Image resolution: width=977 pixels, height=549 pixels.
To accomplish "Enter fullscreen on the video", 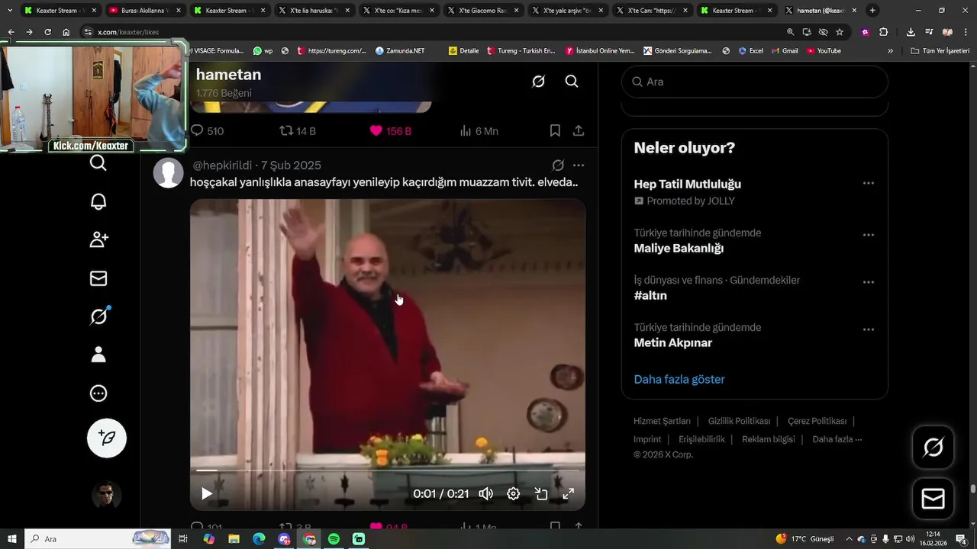I will pos(569,493).
